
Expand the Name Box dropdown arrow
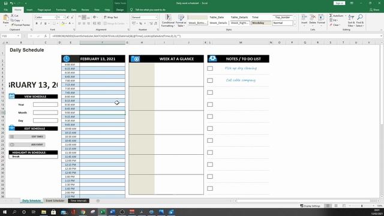(x=18, y=36)
